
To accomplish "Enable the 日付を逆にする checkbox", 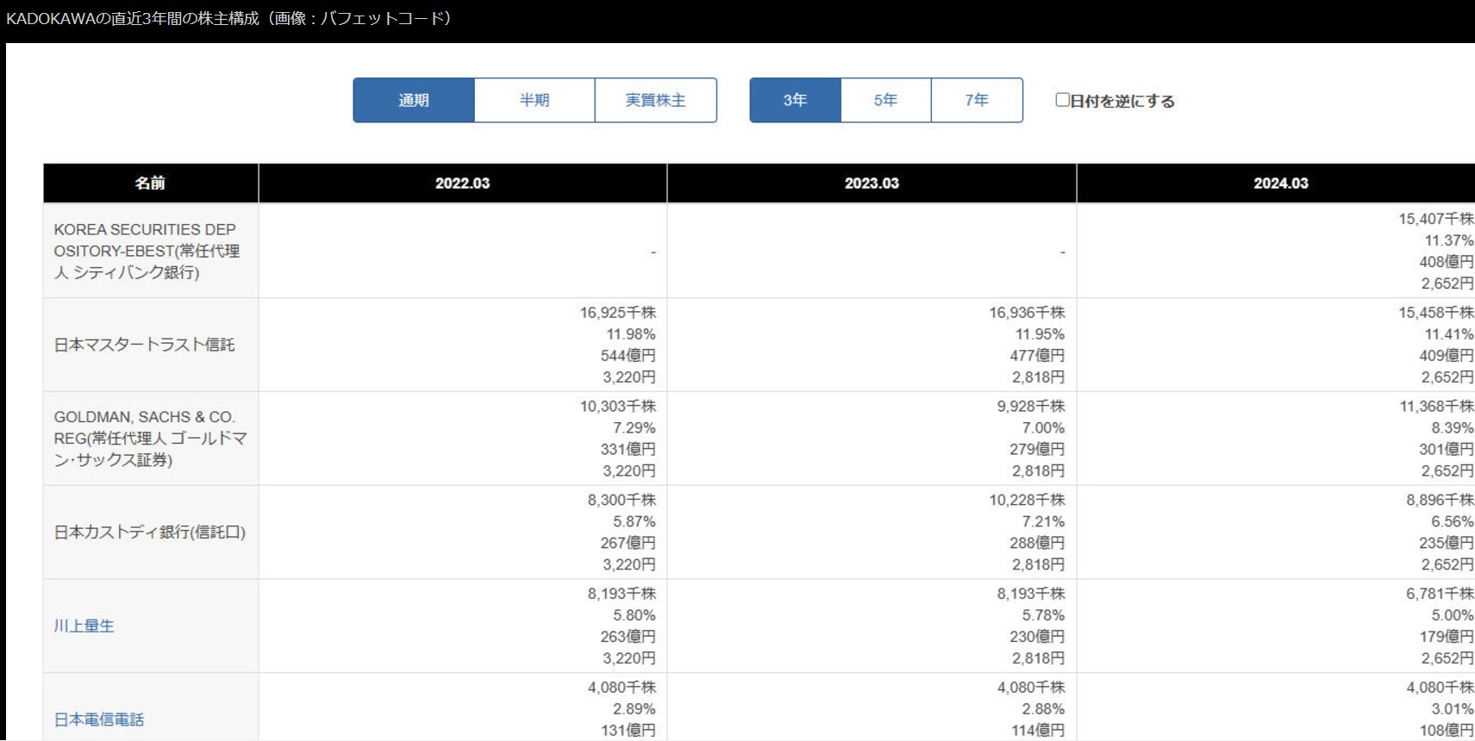I will (x=1063, y=100).
